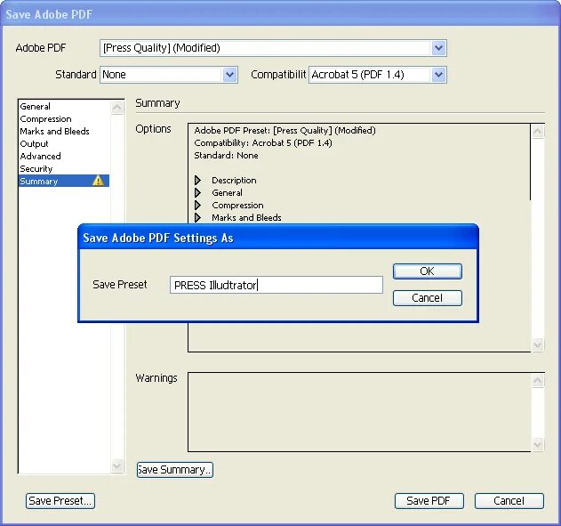Click 'Adobe PDF Preset: [Press Quality] (Modified)' line
Image resolution: width=561 pixels, height=526 pixels.
pyautogui.click(x=285, y=130)
